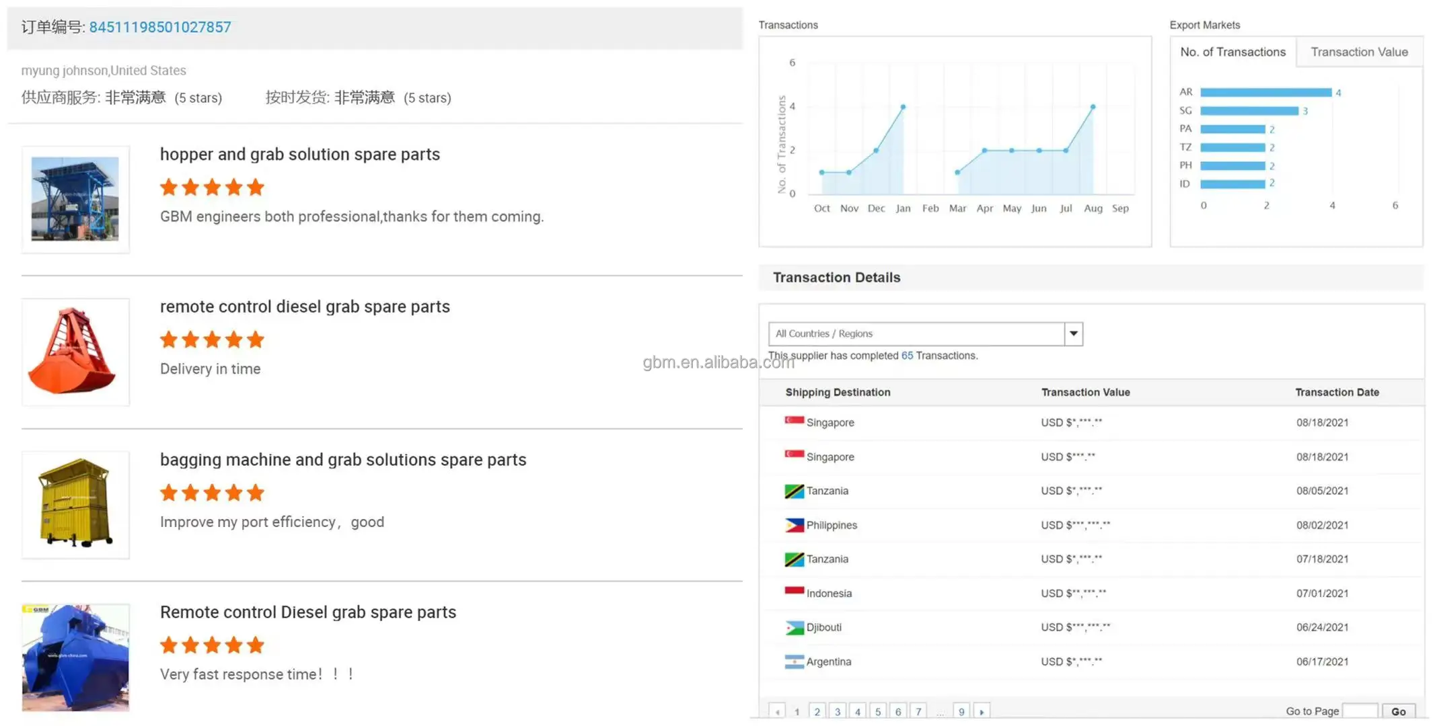Click the previous page arrow
The width and height of the screenshot is (1437, 726).
(777, 711)
